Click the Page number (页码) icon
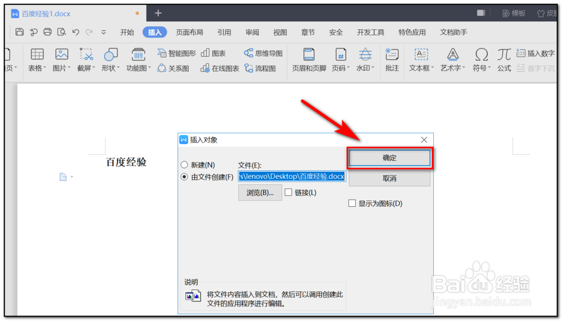 (x=341, y=55)
